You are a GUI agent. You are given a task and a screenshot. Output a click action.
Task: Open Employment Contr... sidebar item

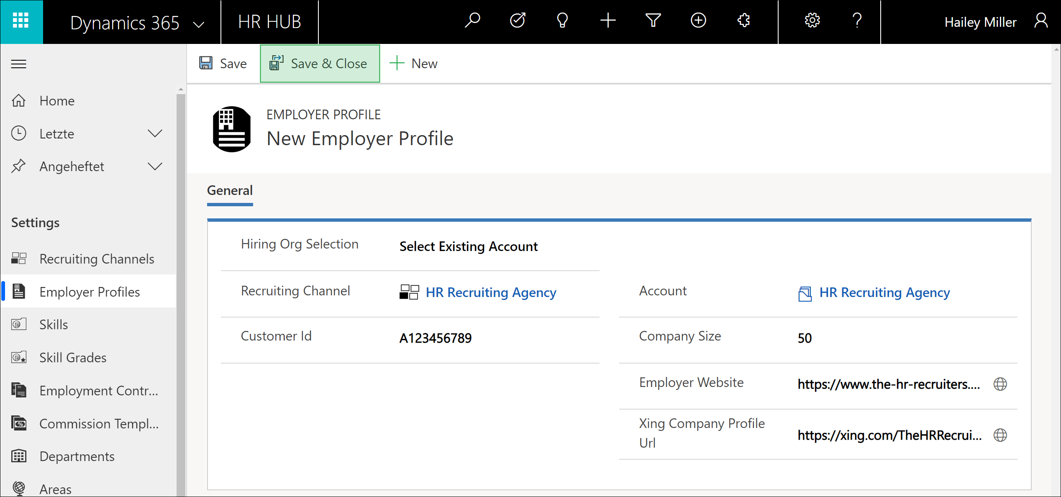89,391
